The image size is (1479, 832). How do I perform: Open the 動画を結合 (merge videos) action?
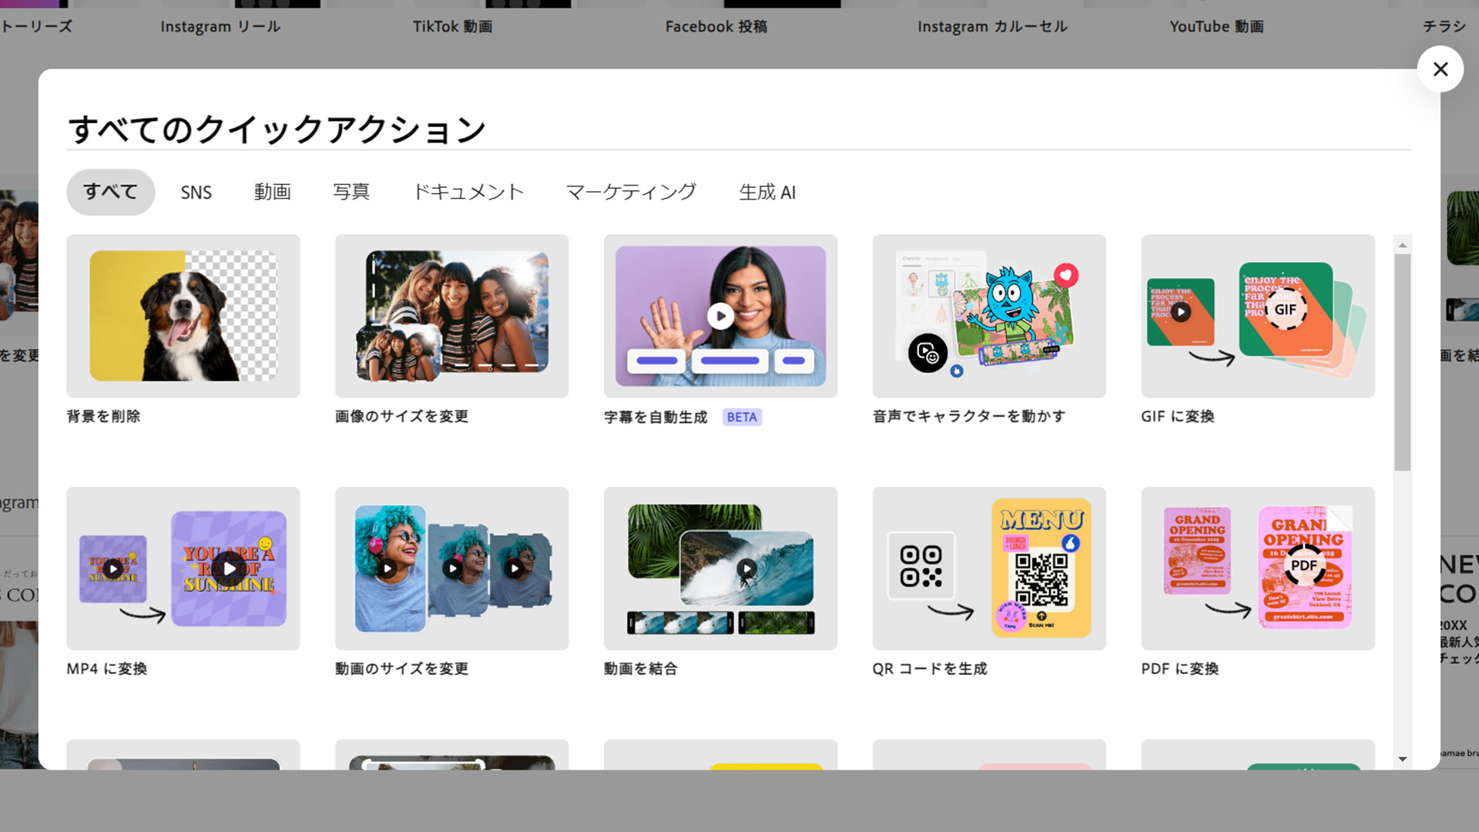pyautogui.click(x=719, y=569)
